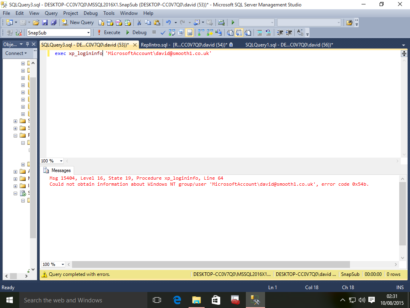410x308 pixels.
Task: Click the New Query button
Action: pos(78,22)
